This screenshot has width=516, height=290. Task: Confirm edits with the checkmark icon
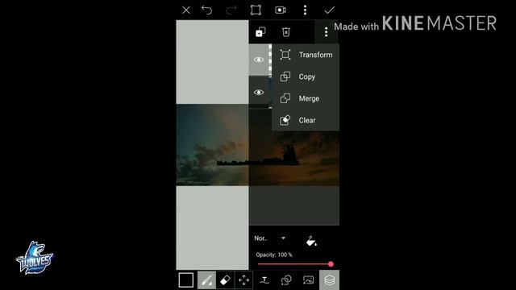[x=330, y=10]
